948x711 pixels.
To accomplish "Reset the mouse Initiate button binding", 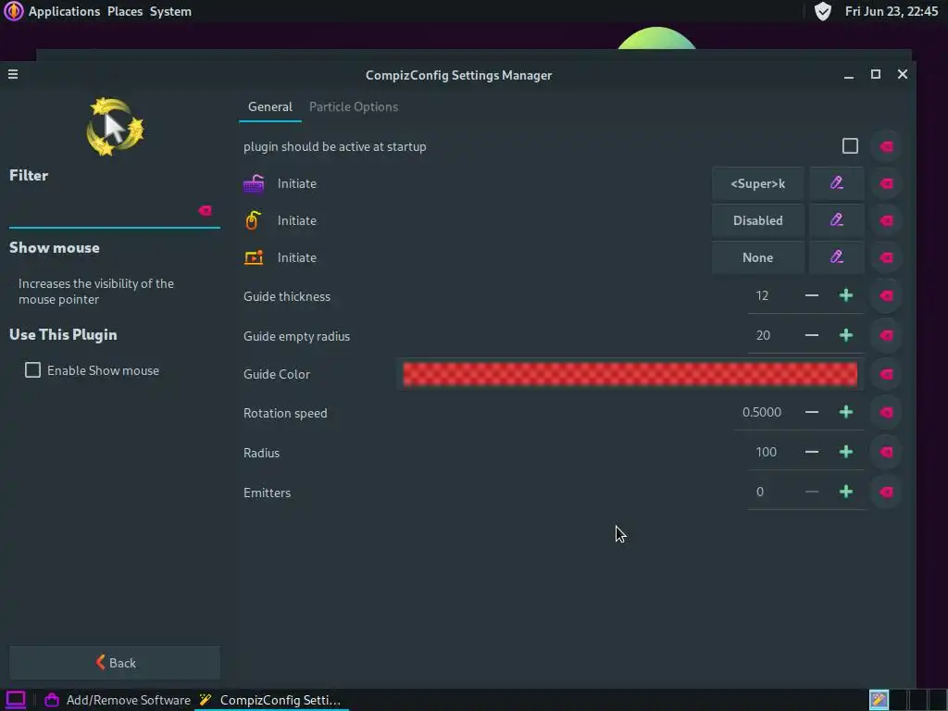I will (886, 220).
